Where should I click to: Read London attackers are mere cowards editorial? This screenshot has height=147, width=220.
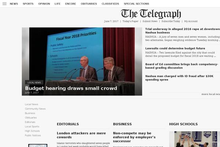tap(81, 135)
